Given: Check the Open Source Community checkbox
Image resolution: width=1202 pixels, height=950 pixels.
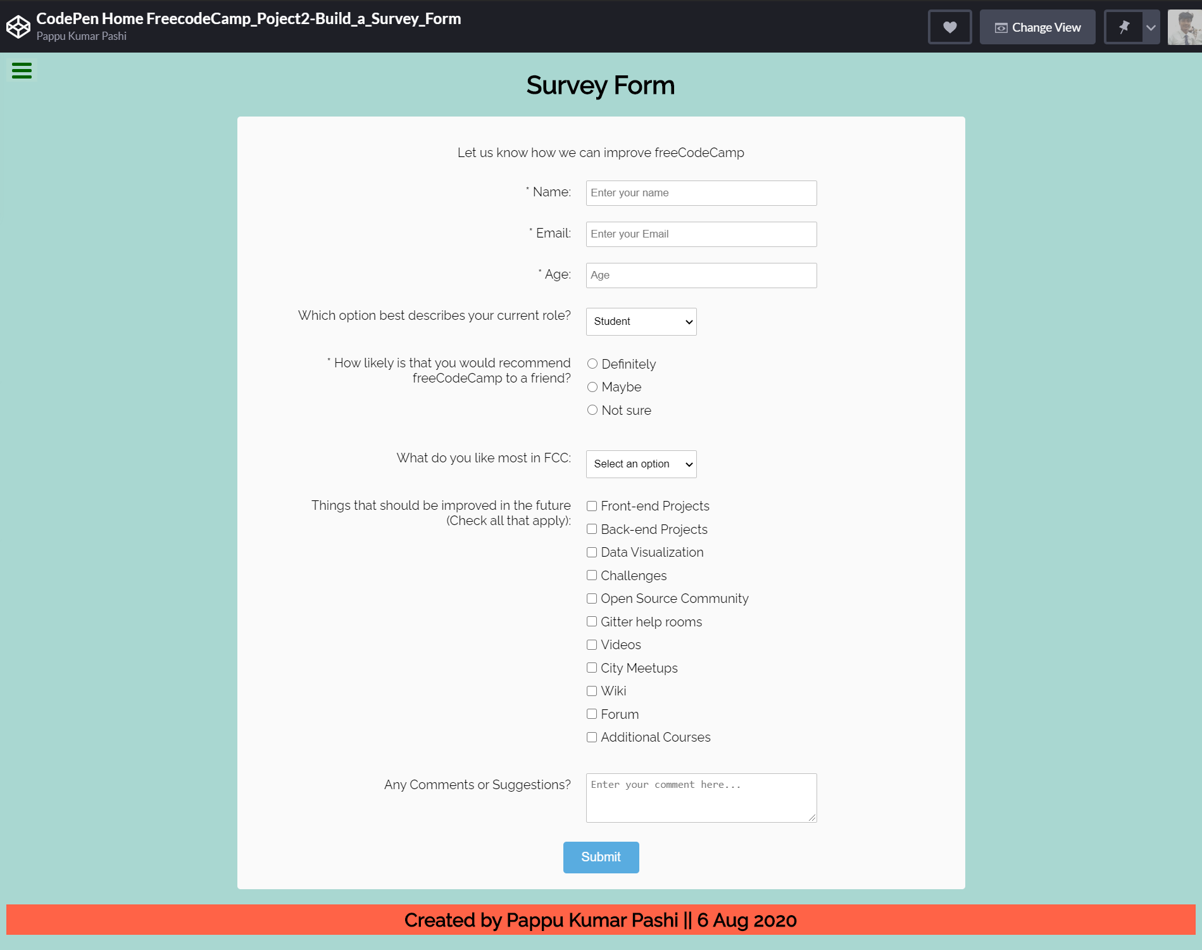Looking at the screenshot, I should coord(592,598).
